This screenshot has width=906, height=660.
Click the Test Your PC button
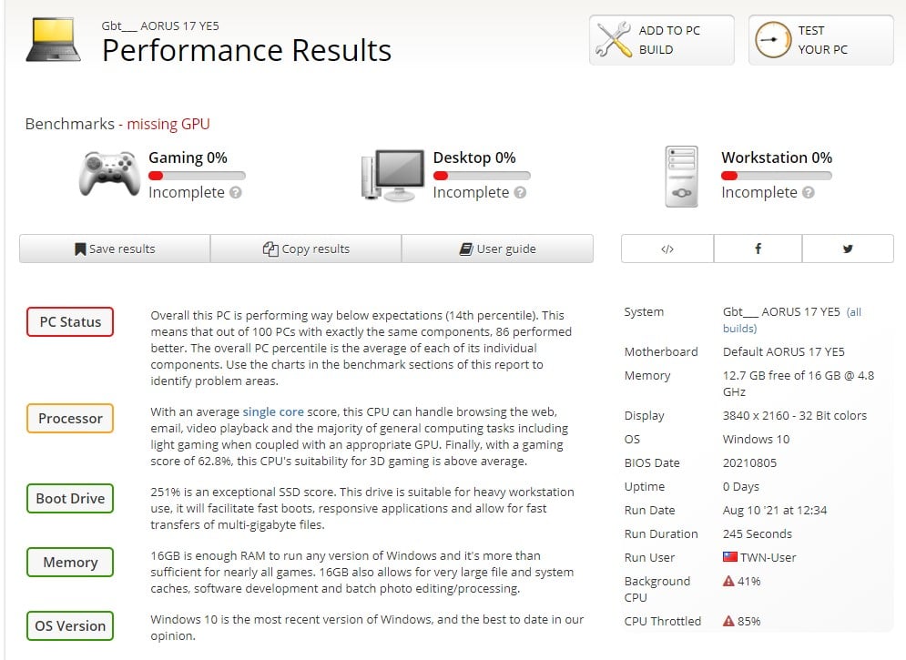(x=820, y=40)
